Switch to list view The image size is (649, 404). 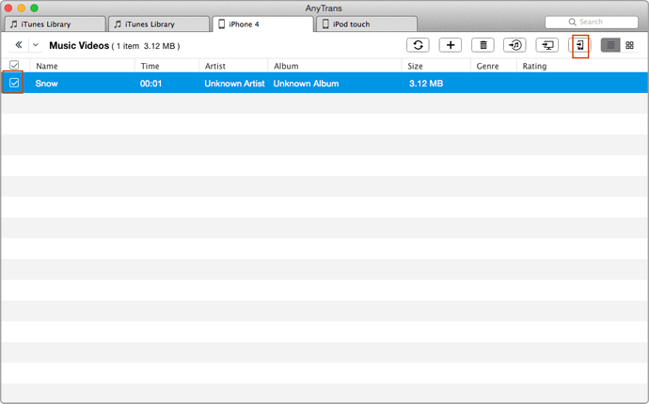coord(610,45)
